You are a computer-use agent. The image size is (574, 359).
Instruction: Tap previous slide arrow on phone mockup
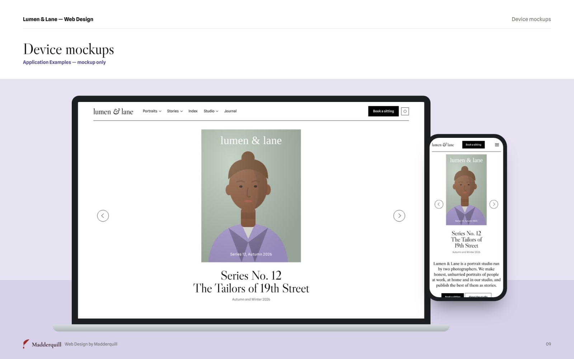439,204
